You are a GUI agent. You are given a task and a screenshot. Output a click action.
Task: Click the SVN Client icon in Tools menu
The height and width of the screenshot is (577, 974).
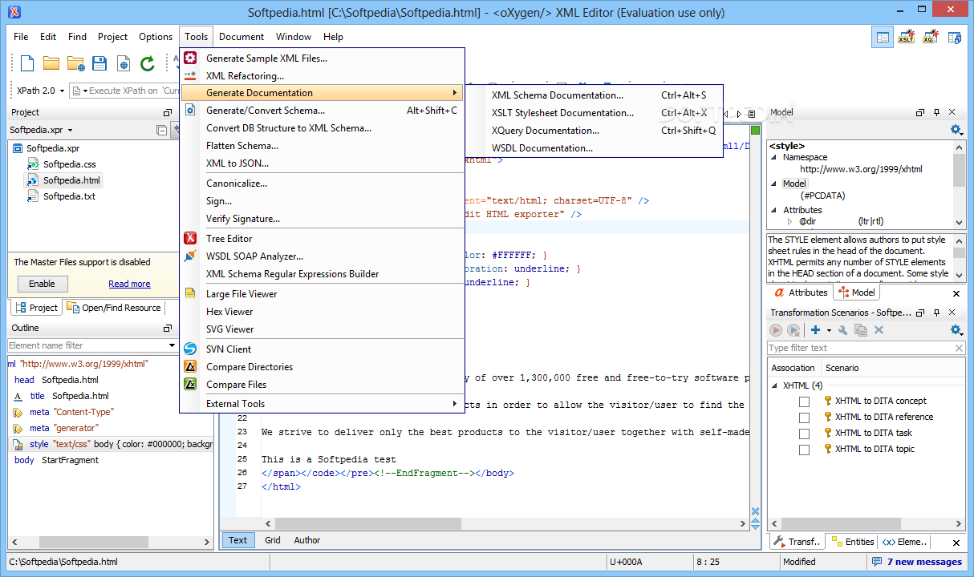click(x=190, y=349)
